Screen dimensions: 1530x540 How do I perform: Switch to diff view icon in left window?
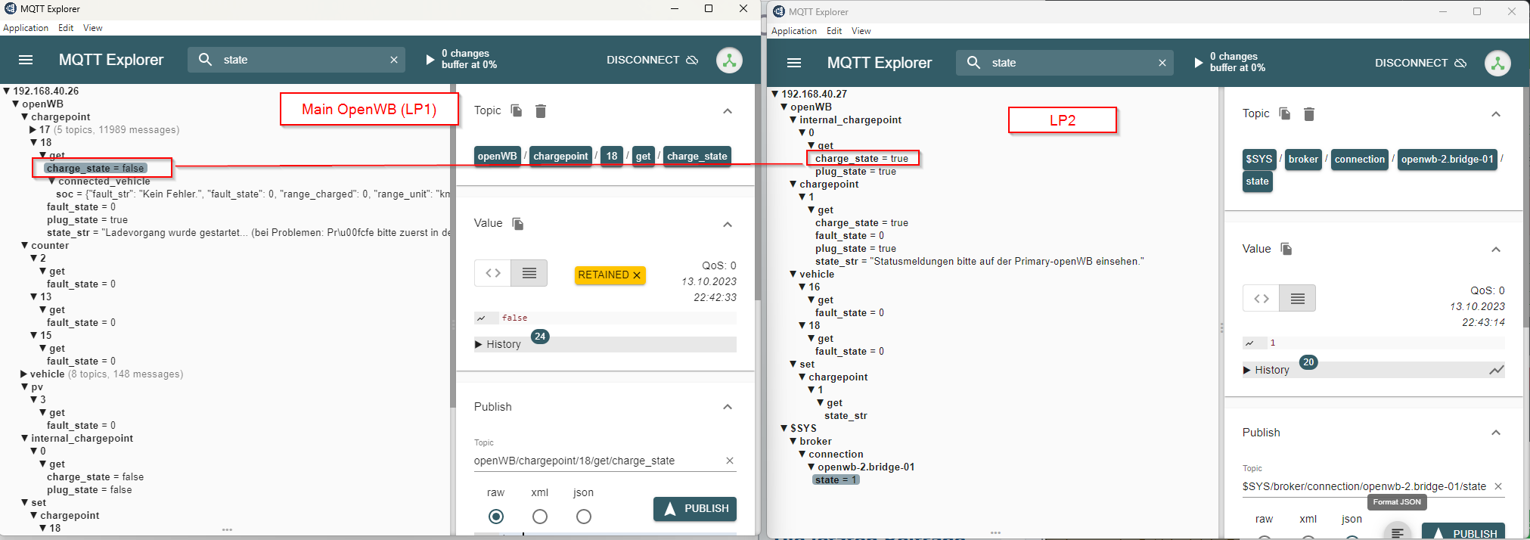click(493, 273)
